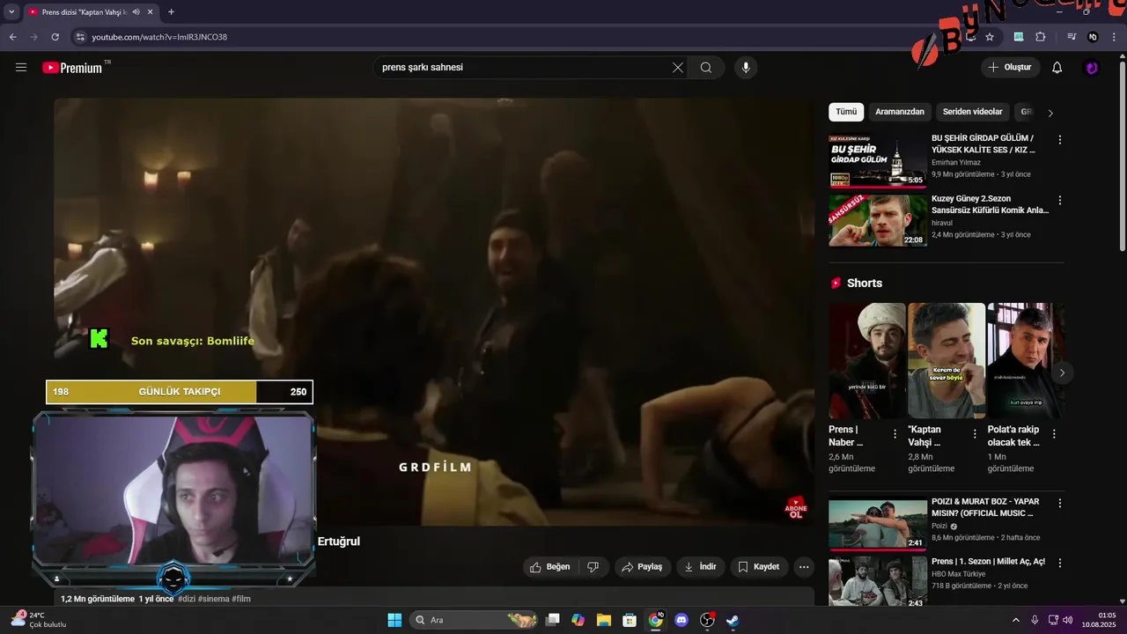Go back in Chrome
Image resolution: width=1127 pixels, height=634 pixels.
pos(12,37)
